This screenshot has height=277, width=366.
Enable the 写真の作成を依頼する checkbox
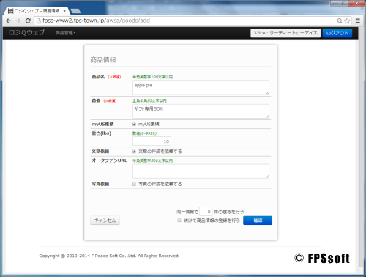134,184
